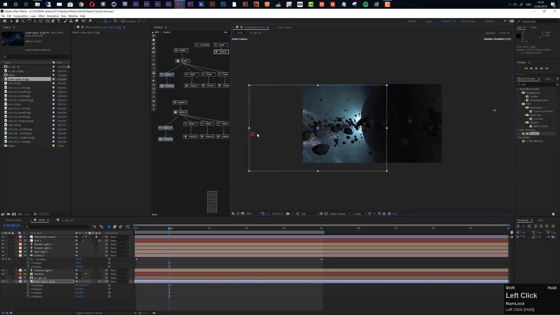Screen dimensions: 560x315
Task: Open the 1 View layout dropdown
Action: pyautogui.click(x=359, y=214)
